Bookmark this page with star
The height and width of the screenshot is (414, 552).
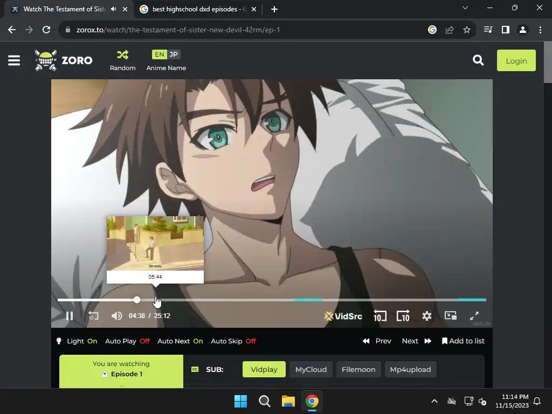click(467, 30)
